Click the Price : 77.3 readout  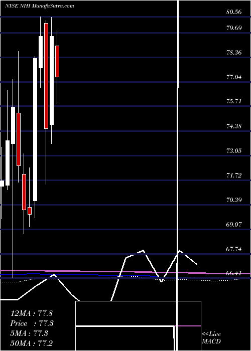pos(32,323)
